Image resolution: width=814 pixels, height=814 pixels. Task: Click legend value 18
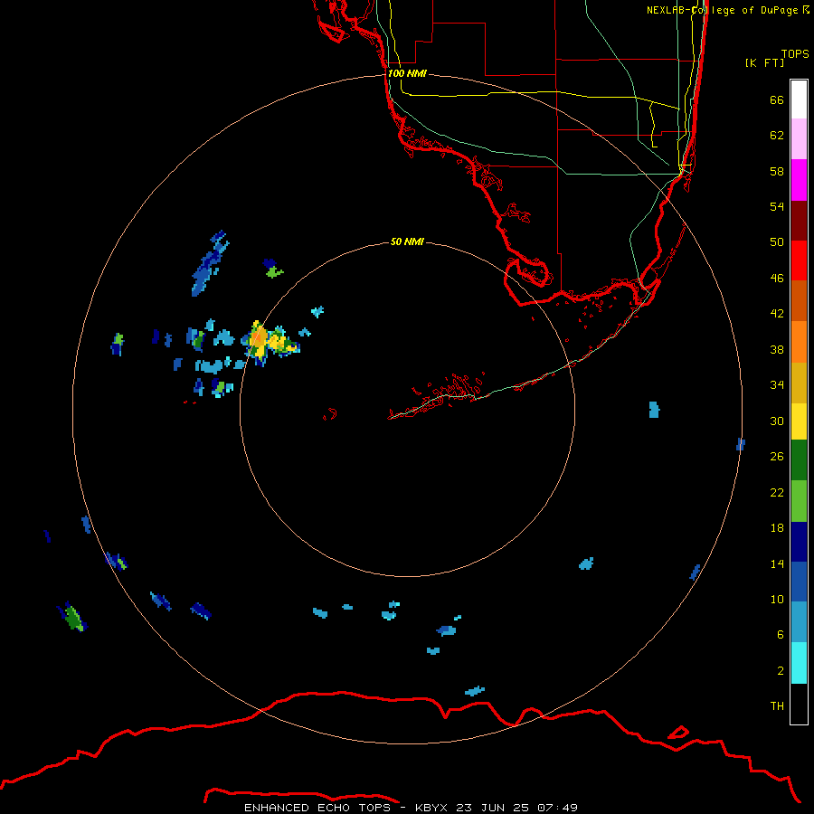pyautogui.click(x=777, y=528)
